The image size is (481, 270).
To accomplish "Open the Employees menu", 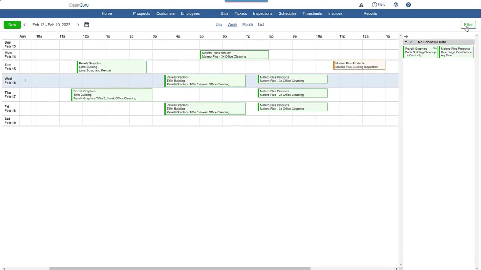I will [190, 13].
